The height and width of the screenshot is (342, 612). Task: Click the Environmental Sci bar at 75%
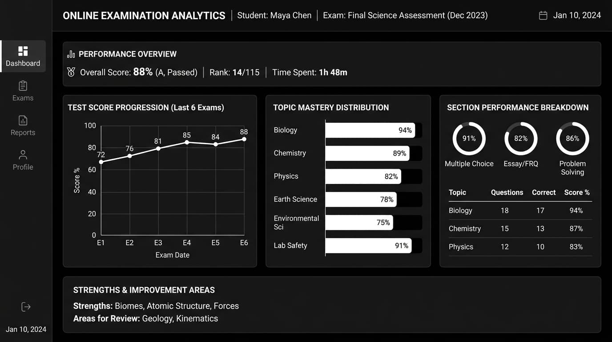pos(359,223)
